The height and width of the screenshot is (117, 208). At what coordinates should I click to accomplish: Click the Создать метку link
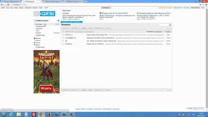[x=40, y=47]
